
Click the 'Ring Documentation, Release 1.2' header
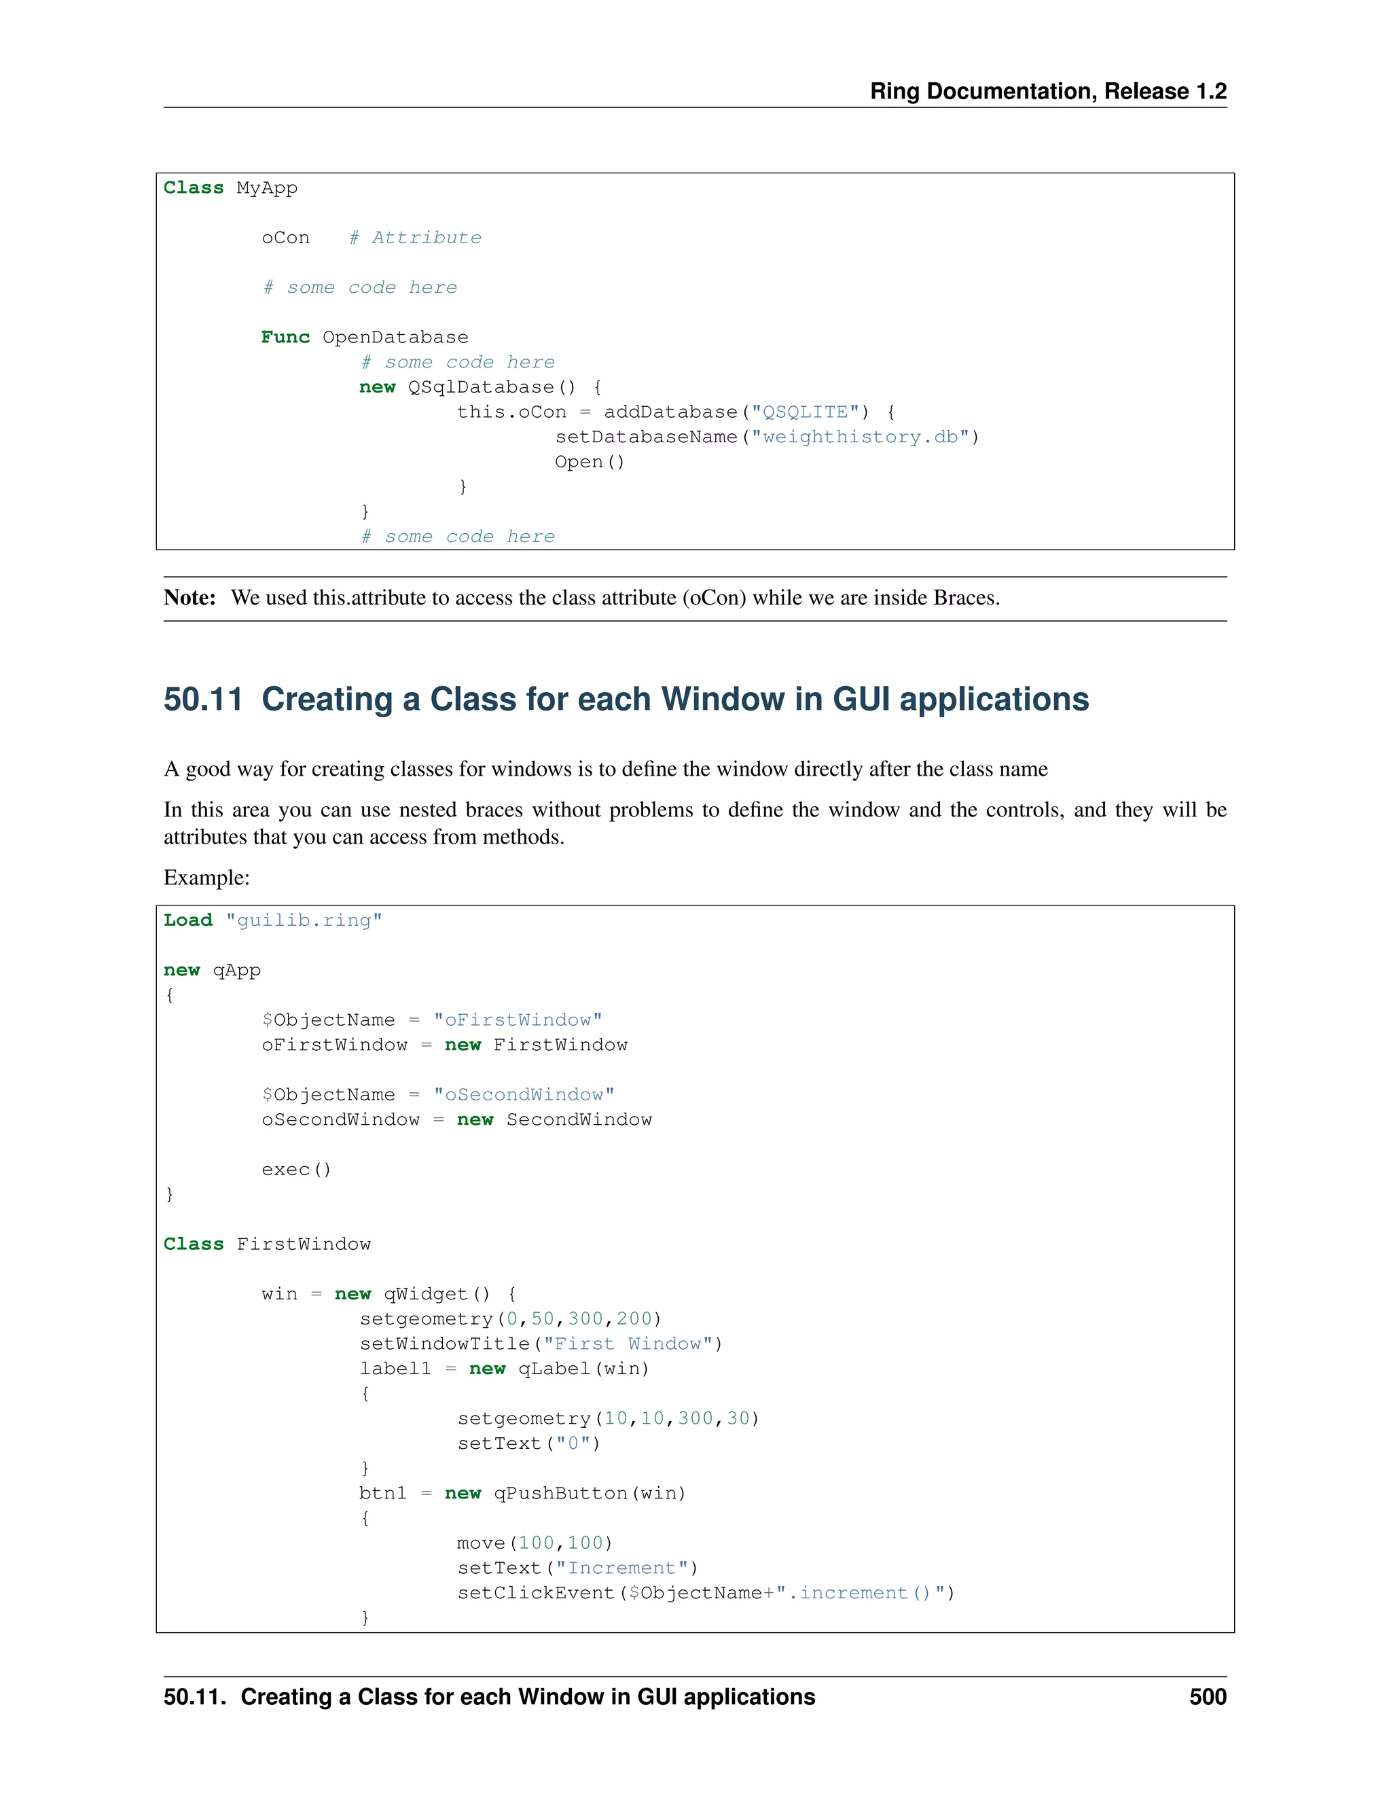[x=1047, y=90]
